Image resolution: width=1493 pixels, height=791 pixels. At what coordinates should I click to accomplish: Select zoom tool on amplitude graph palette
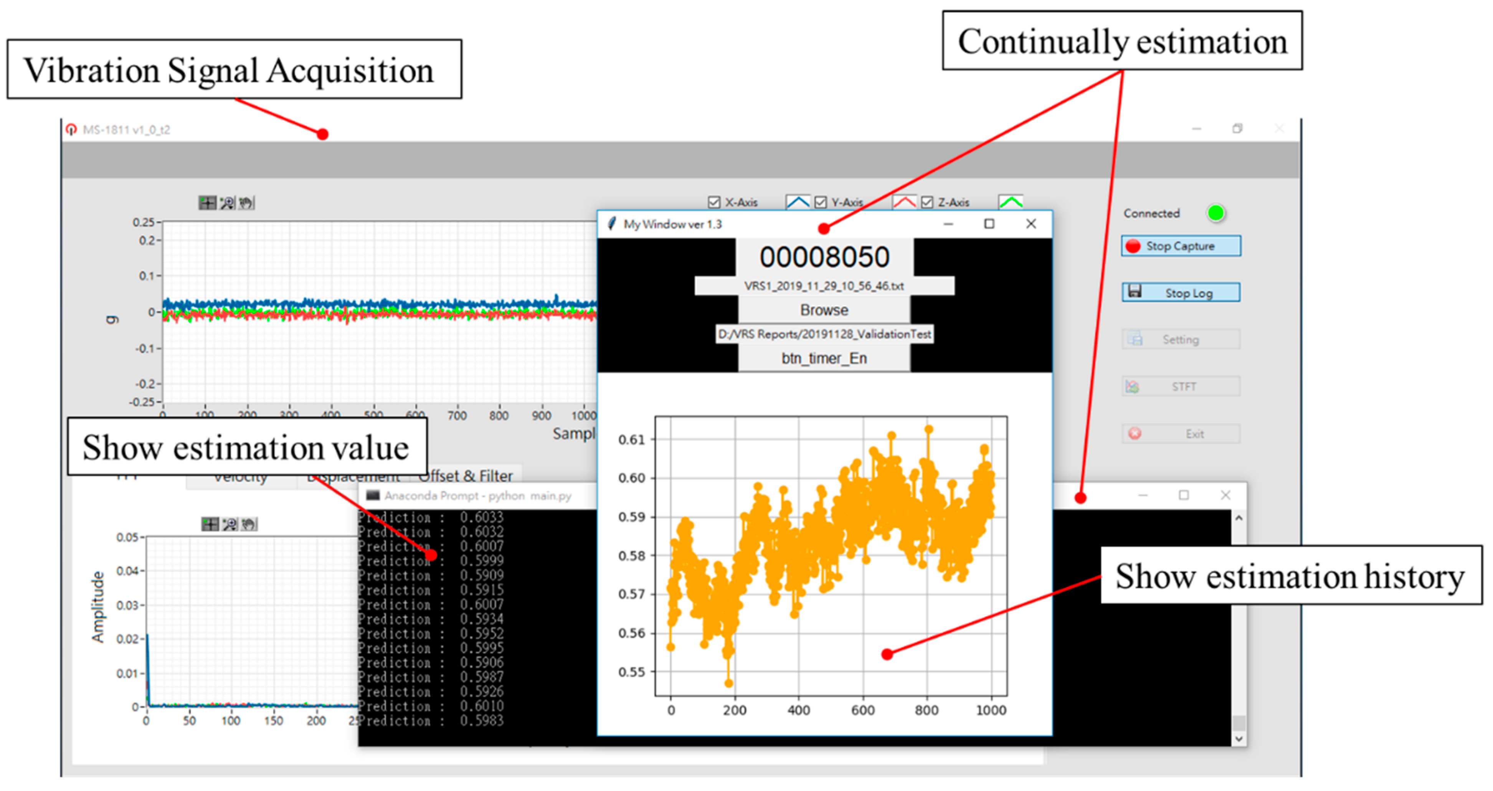pos(230,524)
